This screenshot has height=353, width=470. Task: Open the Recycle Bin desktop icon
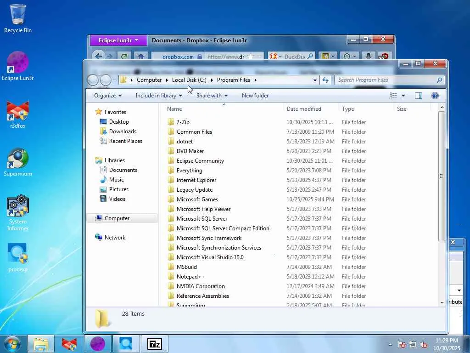(x=18, y=18)
